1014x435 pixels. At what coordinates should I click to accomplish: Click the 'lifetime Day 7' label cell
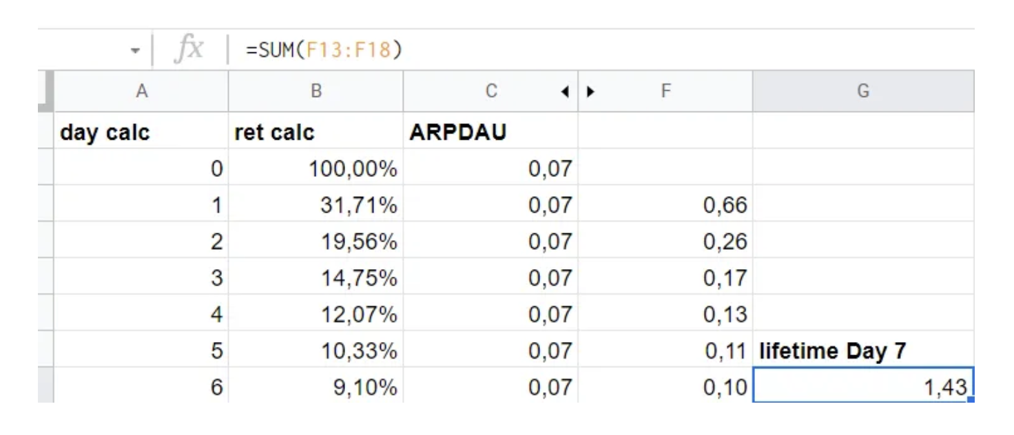click(863, 350)
